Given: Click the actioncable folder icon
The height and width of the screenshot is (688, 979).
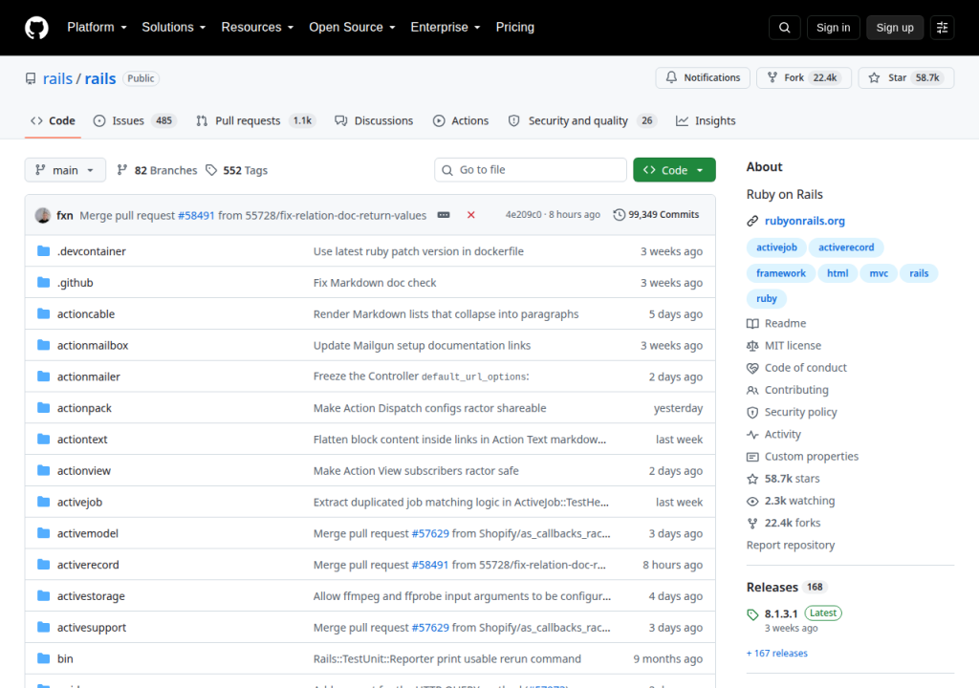Looking at the screenshot, I should coord(44,313).
